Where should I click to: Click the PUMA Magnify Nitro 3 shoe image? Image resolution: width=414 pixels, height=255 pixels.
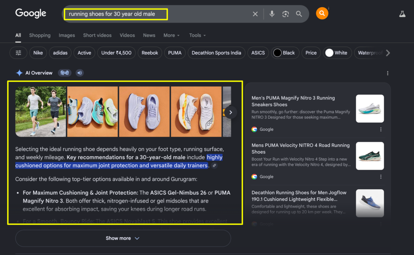coord(370,109)
